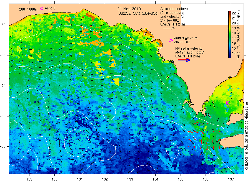Click the '20/11 18Z' text
This screenshot has height=183, width=250.
coord(182,42)
